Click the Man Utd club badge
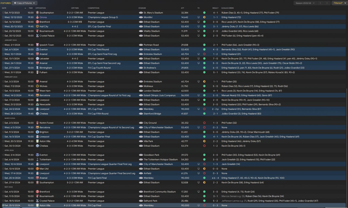 click(x=37, y=169)
